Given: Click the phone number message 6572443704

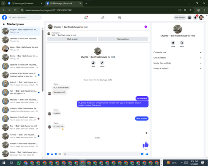Looking at the screenshot, I should tap(58, 127).
